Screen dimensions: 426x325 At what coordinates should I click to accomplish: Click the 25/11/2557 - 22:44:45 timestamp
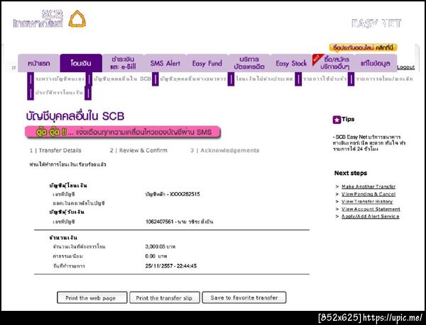(171, 266)
